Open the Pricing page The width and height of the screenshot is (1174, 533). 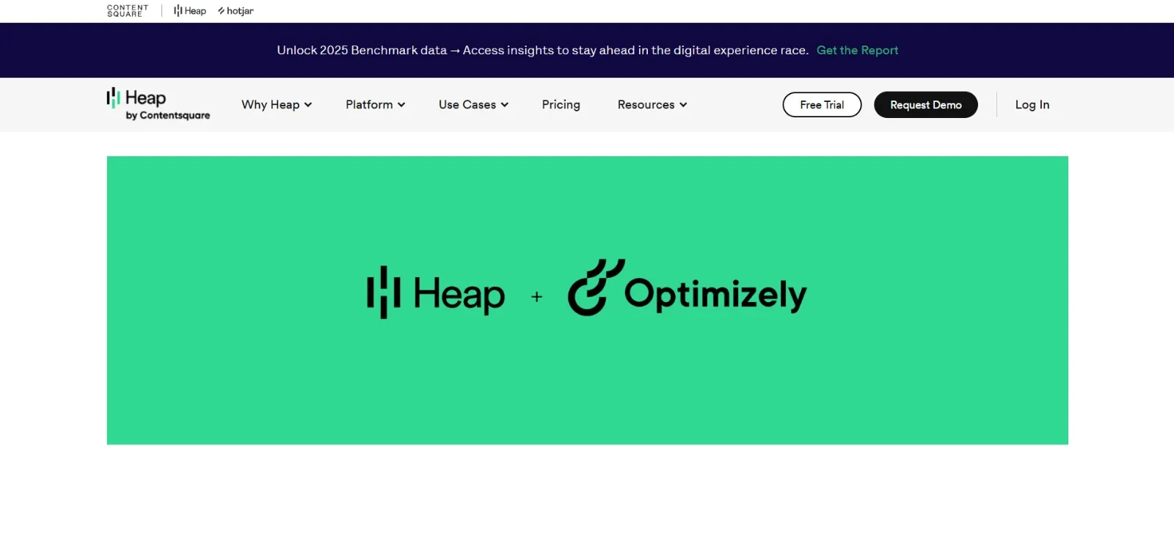[x=561, y=105]
